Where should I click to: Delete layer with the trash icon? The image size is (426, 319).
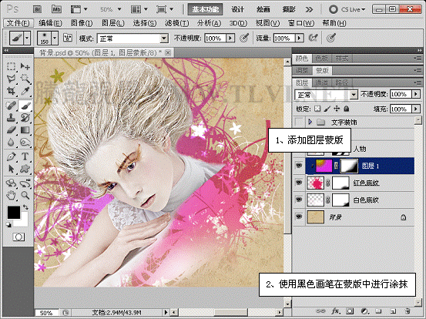[407, 311]
